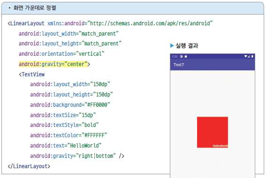Image resolution: width=267 pixels, height=178 pixels.
Task: Click the layout_height="150dp" line
Action: coord(71,95)
